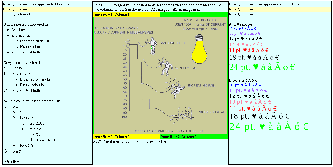Click the shocked figure beside 'CAN'T LET GO'
The image size is (333, 167).
click(x=166, y=68)
